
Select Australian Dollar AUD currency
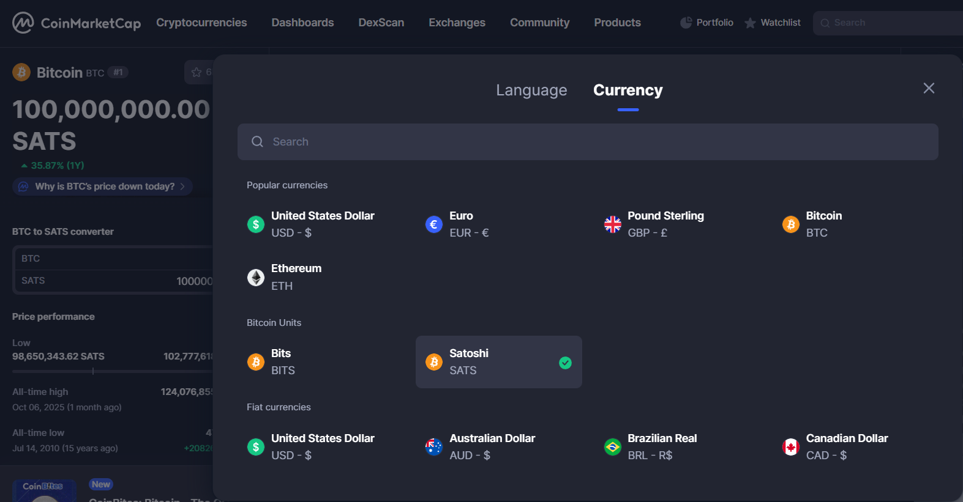tap(499, 447)
